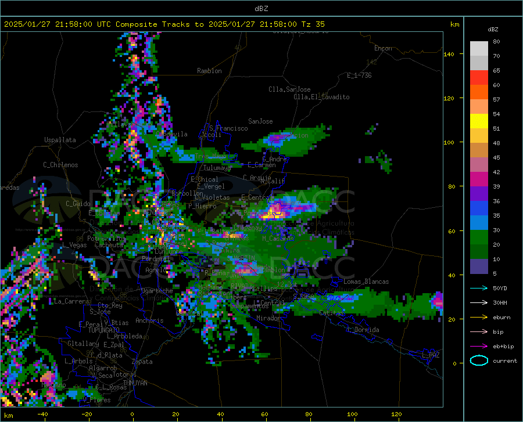Click the 'Tz 35' threshold text
Screen dimensions: 523x422
(x=313, y=24)
